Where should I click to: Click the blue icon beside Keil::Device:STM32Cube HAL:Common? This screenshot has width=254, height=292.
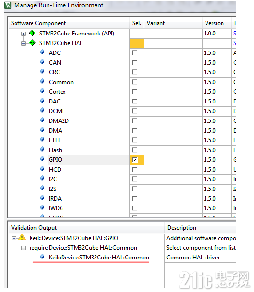pos(42,257)
